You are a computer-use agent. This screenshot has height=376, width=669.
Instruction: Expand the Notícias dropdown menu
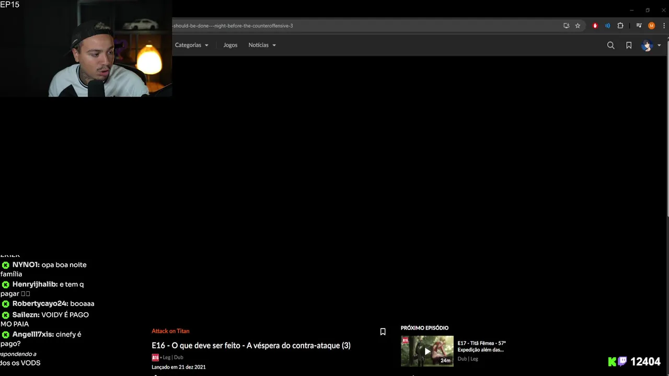[262, 45]
